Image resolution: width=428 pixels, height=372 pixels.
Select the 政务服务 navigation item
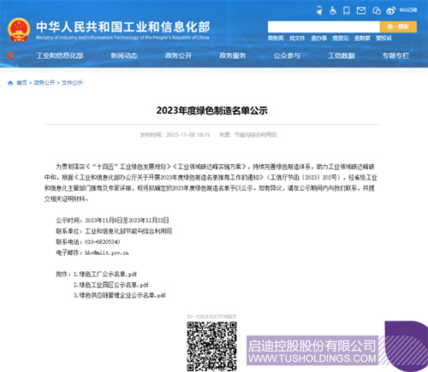[233, 56]
